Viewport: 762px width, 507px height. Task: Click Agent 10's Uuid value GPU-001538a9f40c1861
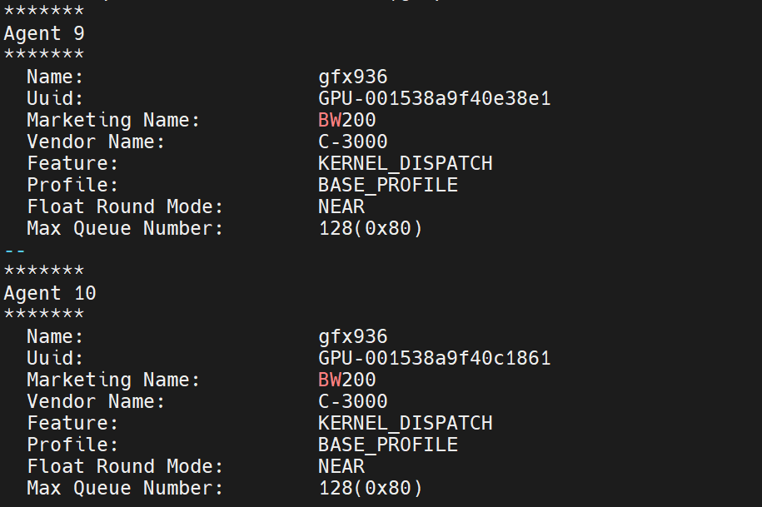coord(435,358)
